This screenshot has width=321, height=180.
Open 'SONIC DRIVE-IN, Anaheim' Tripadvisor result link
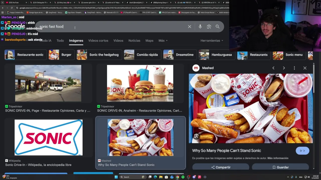click(x=140, y=110)
